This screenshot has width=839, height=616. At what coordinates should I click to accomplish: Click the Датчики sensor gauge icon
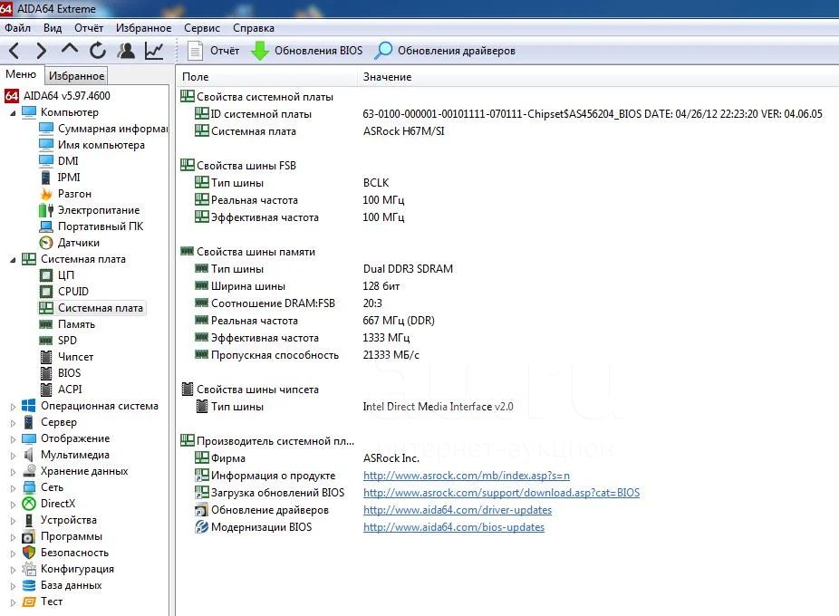(x=46, y=243)
